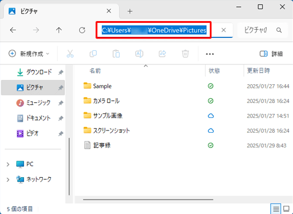Unpin ダウンロード using its pin icon

[61, 73]
